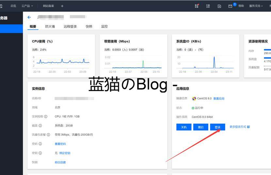Open the 远程登录 tab
This screenshot has width=271, height=175.
coord(70,26)
